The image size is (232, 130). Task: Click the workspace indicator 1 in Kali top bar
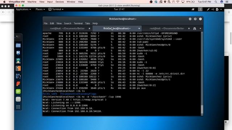[200, 9]
